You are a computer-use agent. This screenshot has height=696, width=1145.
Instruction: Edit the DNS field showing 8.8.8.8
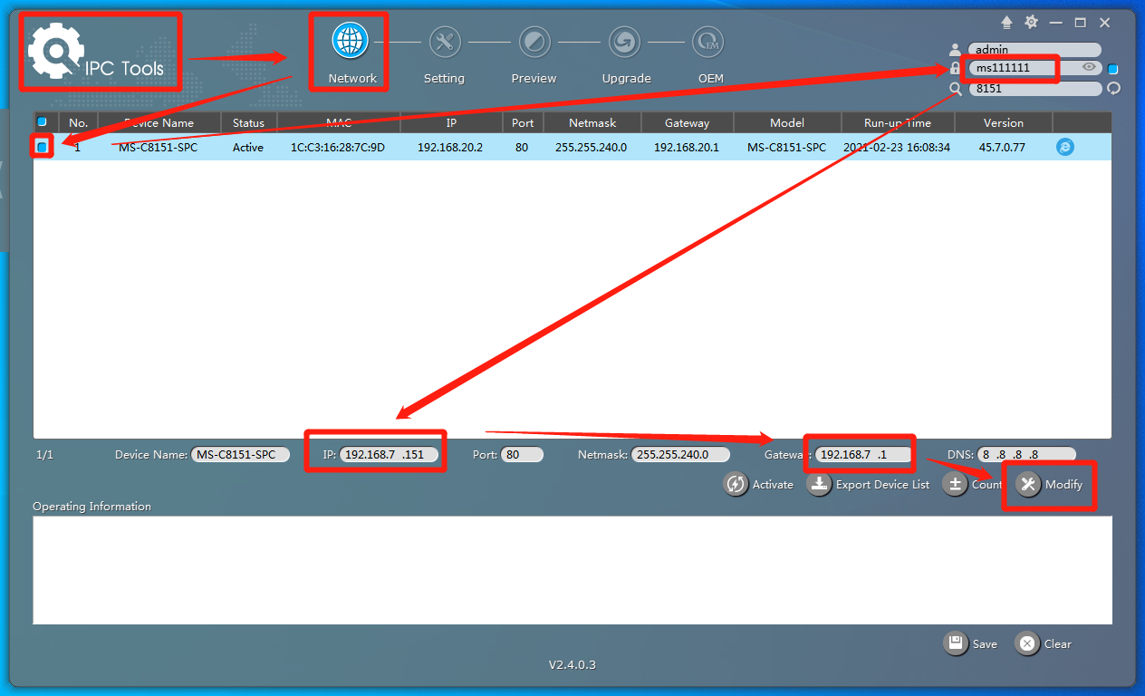coord(1026,455)
